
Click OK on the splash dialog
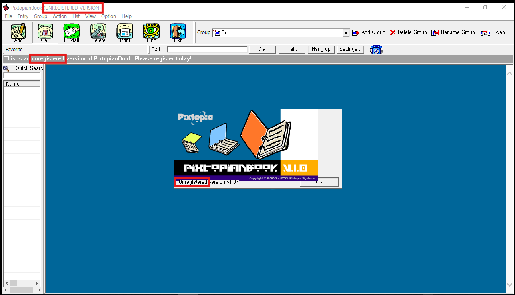[x=319, y=182]
